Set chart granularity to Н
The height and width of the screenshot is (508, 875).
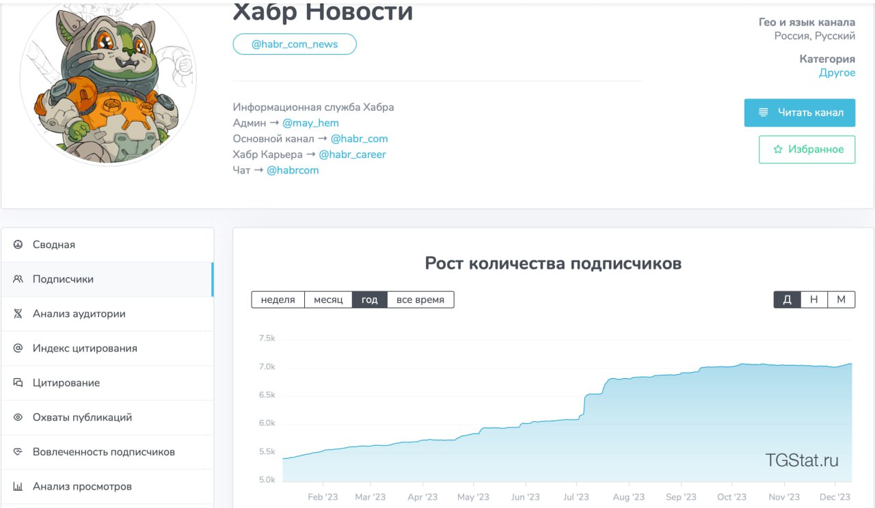[814, 299]
